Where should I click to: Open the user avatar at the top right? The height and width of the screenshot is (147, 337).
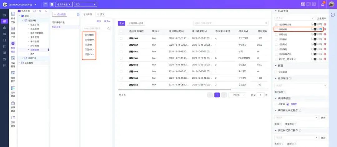pos(332,4)
